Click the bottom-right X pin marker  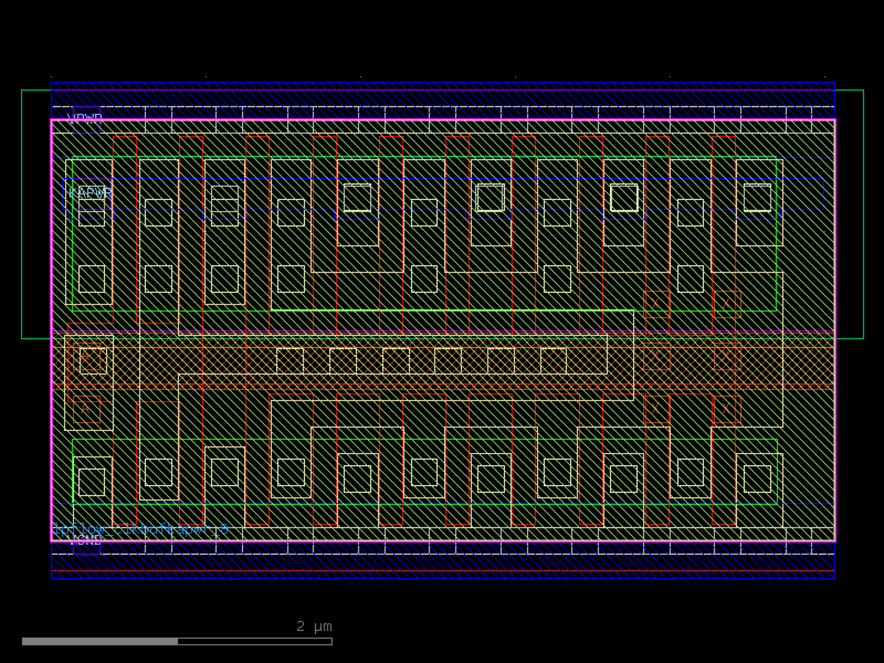pos(727,409)
